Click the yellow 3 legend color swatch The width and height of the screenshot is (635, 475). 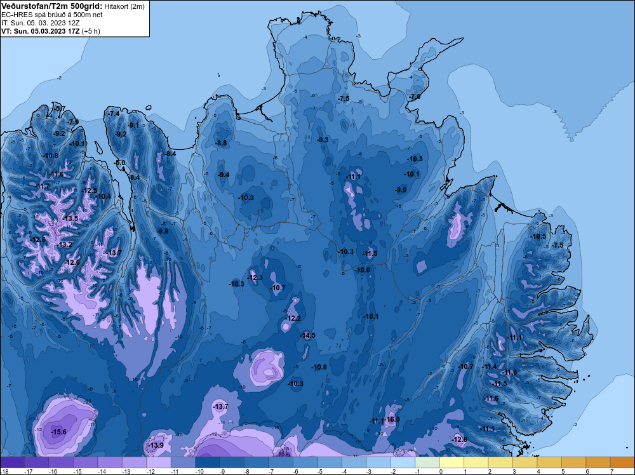[525, 462]
